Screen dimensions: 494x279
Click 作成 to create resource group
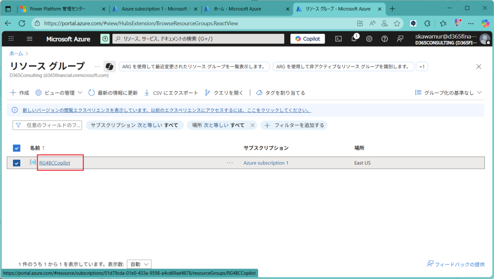(19, 93)
